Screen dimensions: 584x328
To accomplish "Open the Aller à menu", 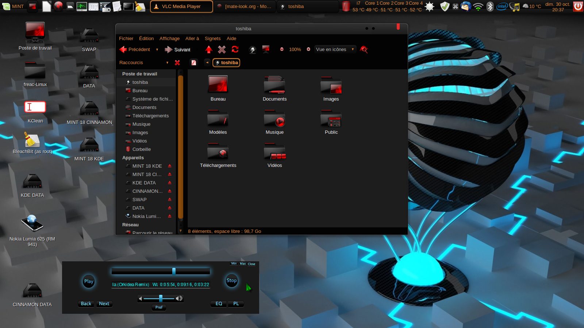I will coord(192,38).
